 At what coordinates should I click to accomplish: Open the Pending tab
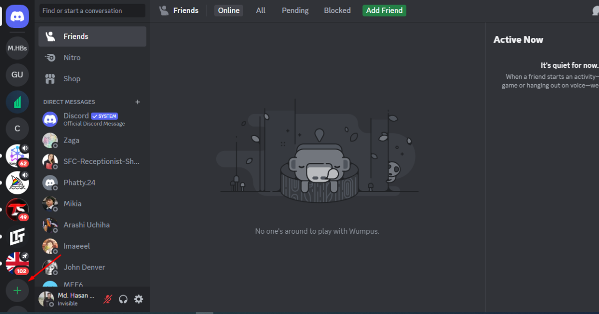pos(295,10)
